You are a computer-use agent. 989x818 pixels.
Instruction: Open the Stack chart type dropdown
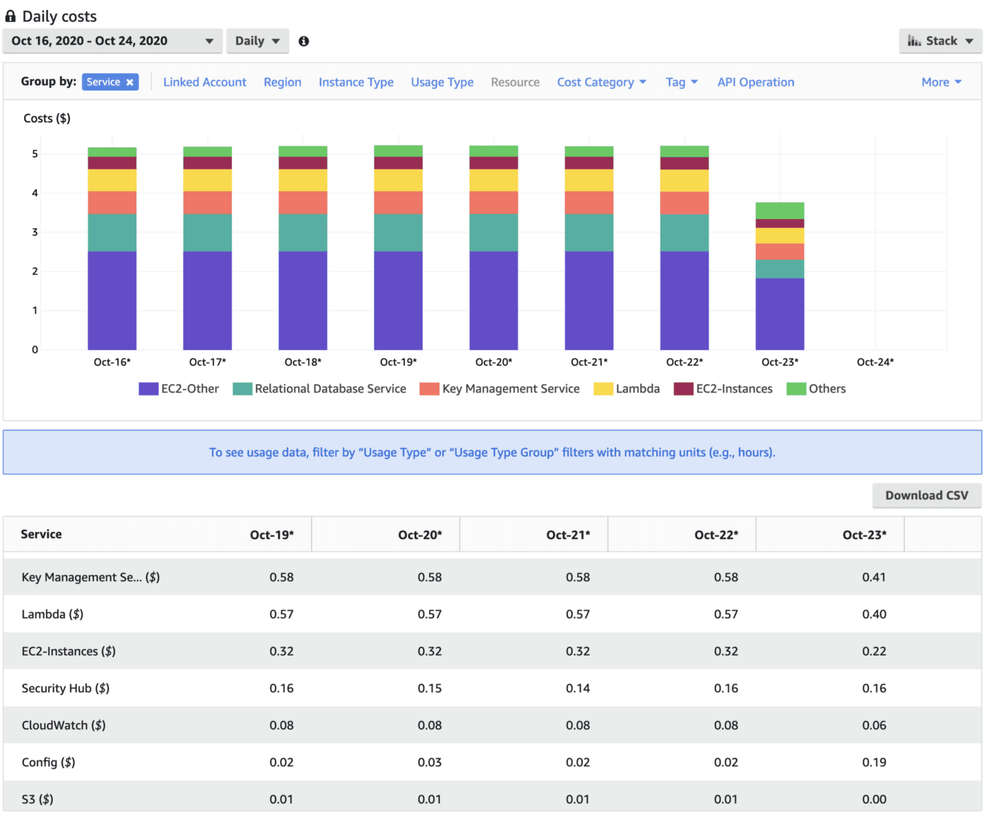[940, 41]
